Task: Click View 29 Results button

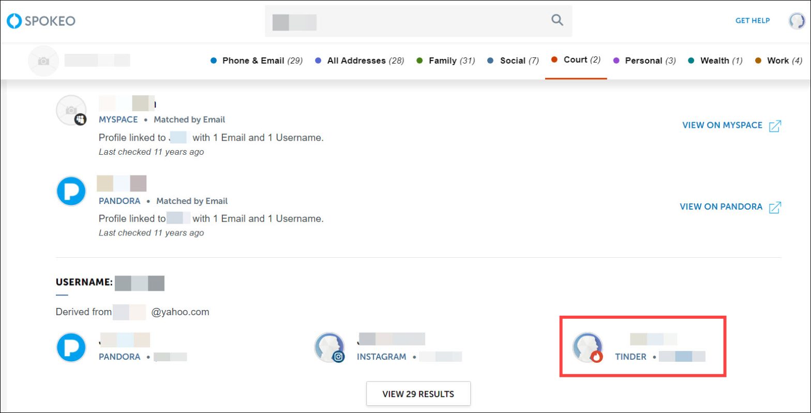Action: (418, 394)
